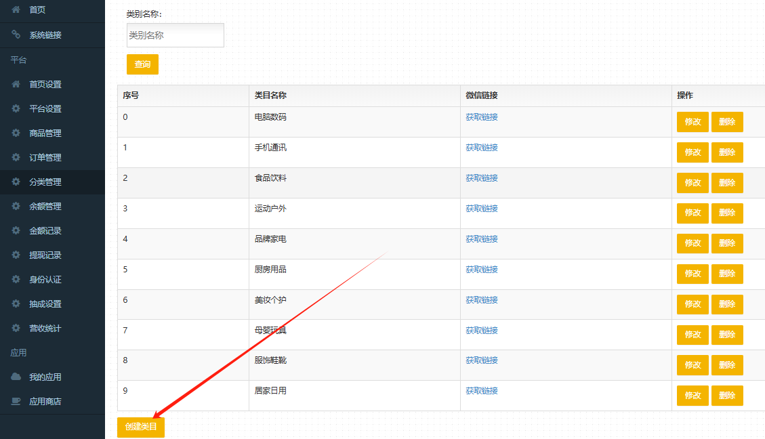This screenshot has width=765, height=439.
Task: Edit the 美妆个护 category with 修改
Action: tap(692, 304)
